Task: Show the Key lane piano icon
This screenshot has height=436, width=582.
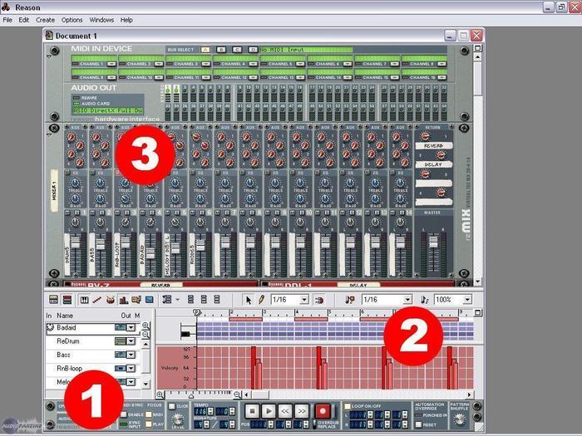Action: 84,300
